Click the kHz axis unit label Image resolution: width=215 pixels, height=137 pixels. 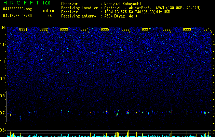[3, 28]
